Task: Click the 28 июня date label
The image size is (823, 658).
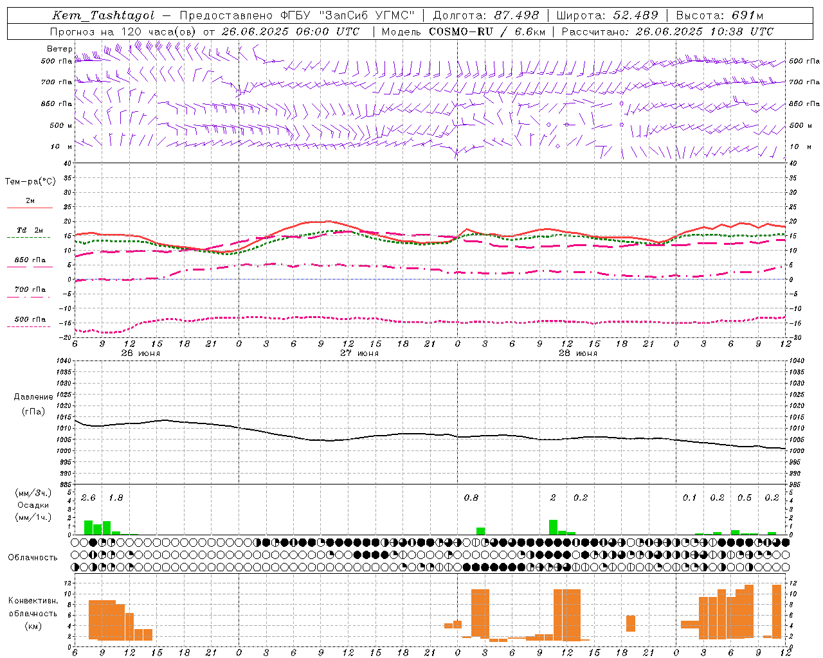Action: click(x=577, y=353)
